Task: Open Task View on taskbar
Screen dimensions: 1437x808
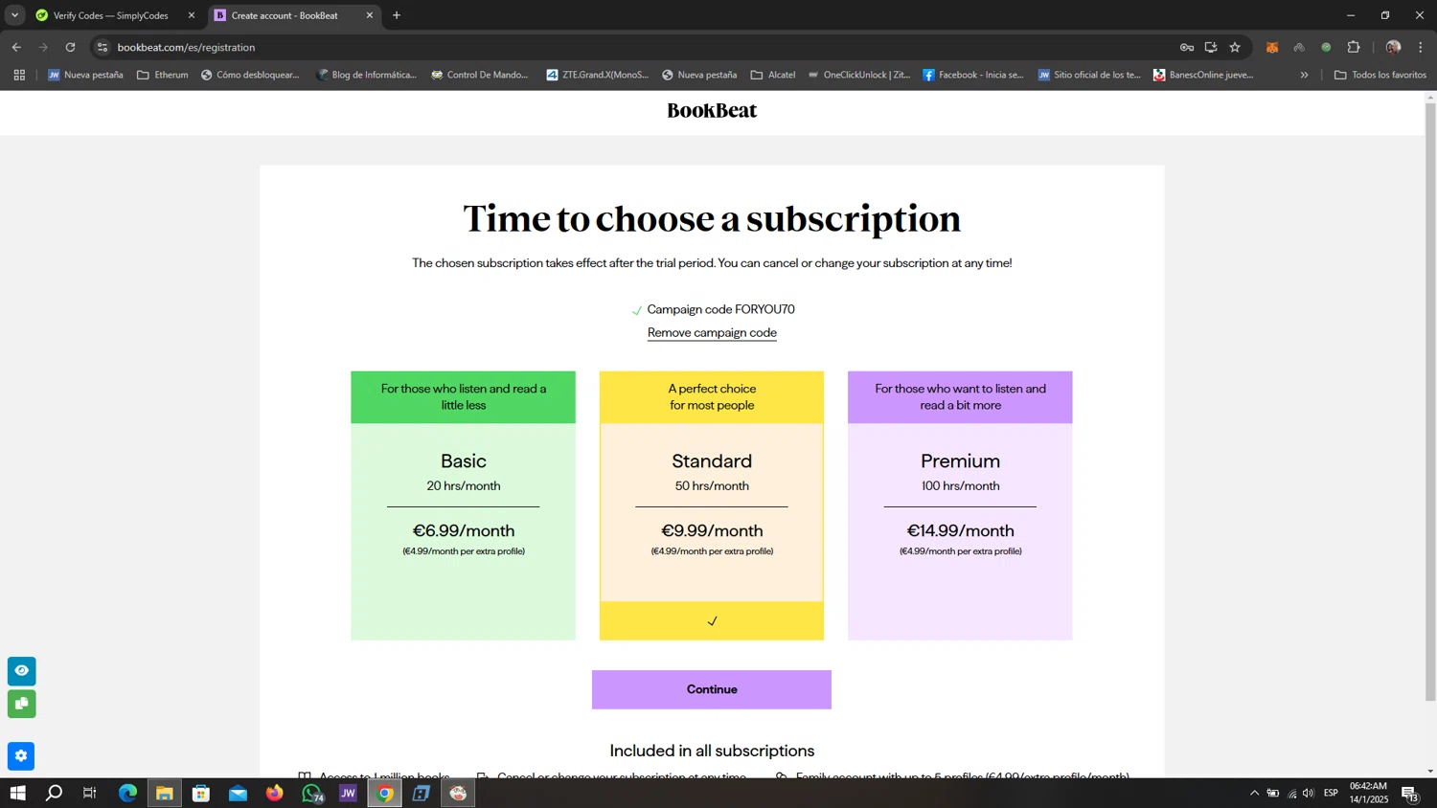Action: click(x=90, y=793)
